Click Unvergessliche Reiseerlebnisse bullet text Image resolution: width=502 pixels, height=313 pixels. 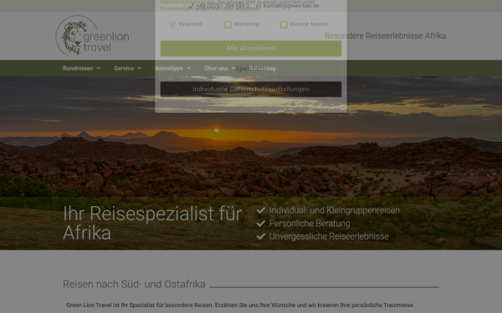click(x=329, y=236)
